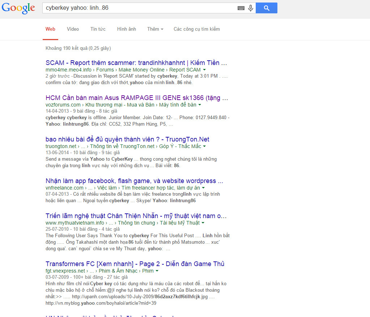Click '14-04-2013 - 9 bài đăng' text
Viewport: 370px width, 317px height.
click(x=70, y=111)
